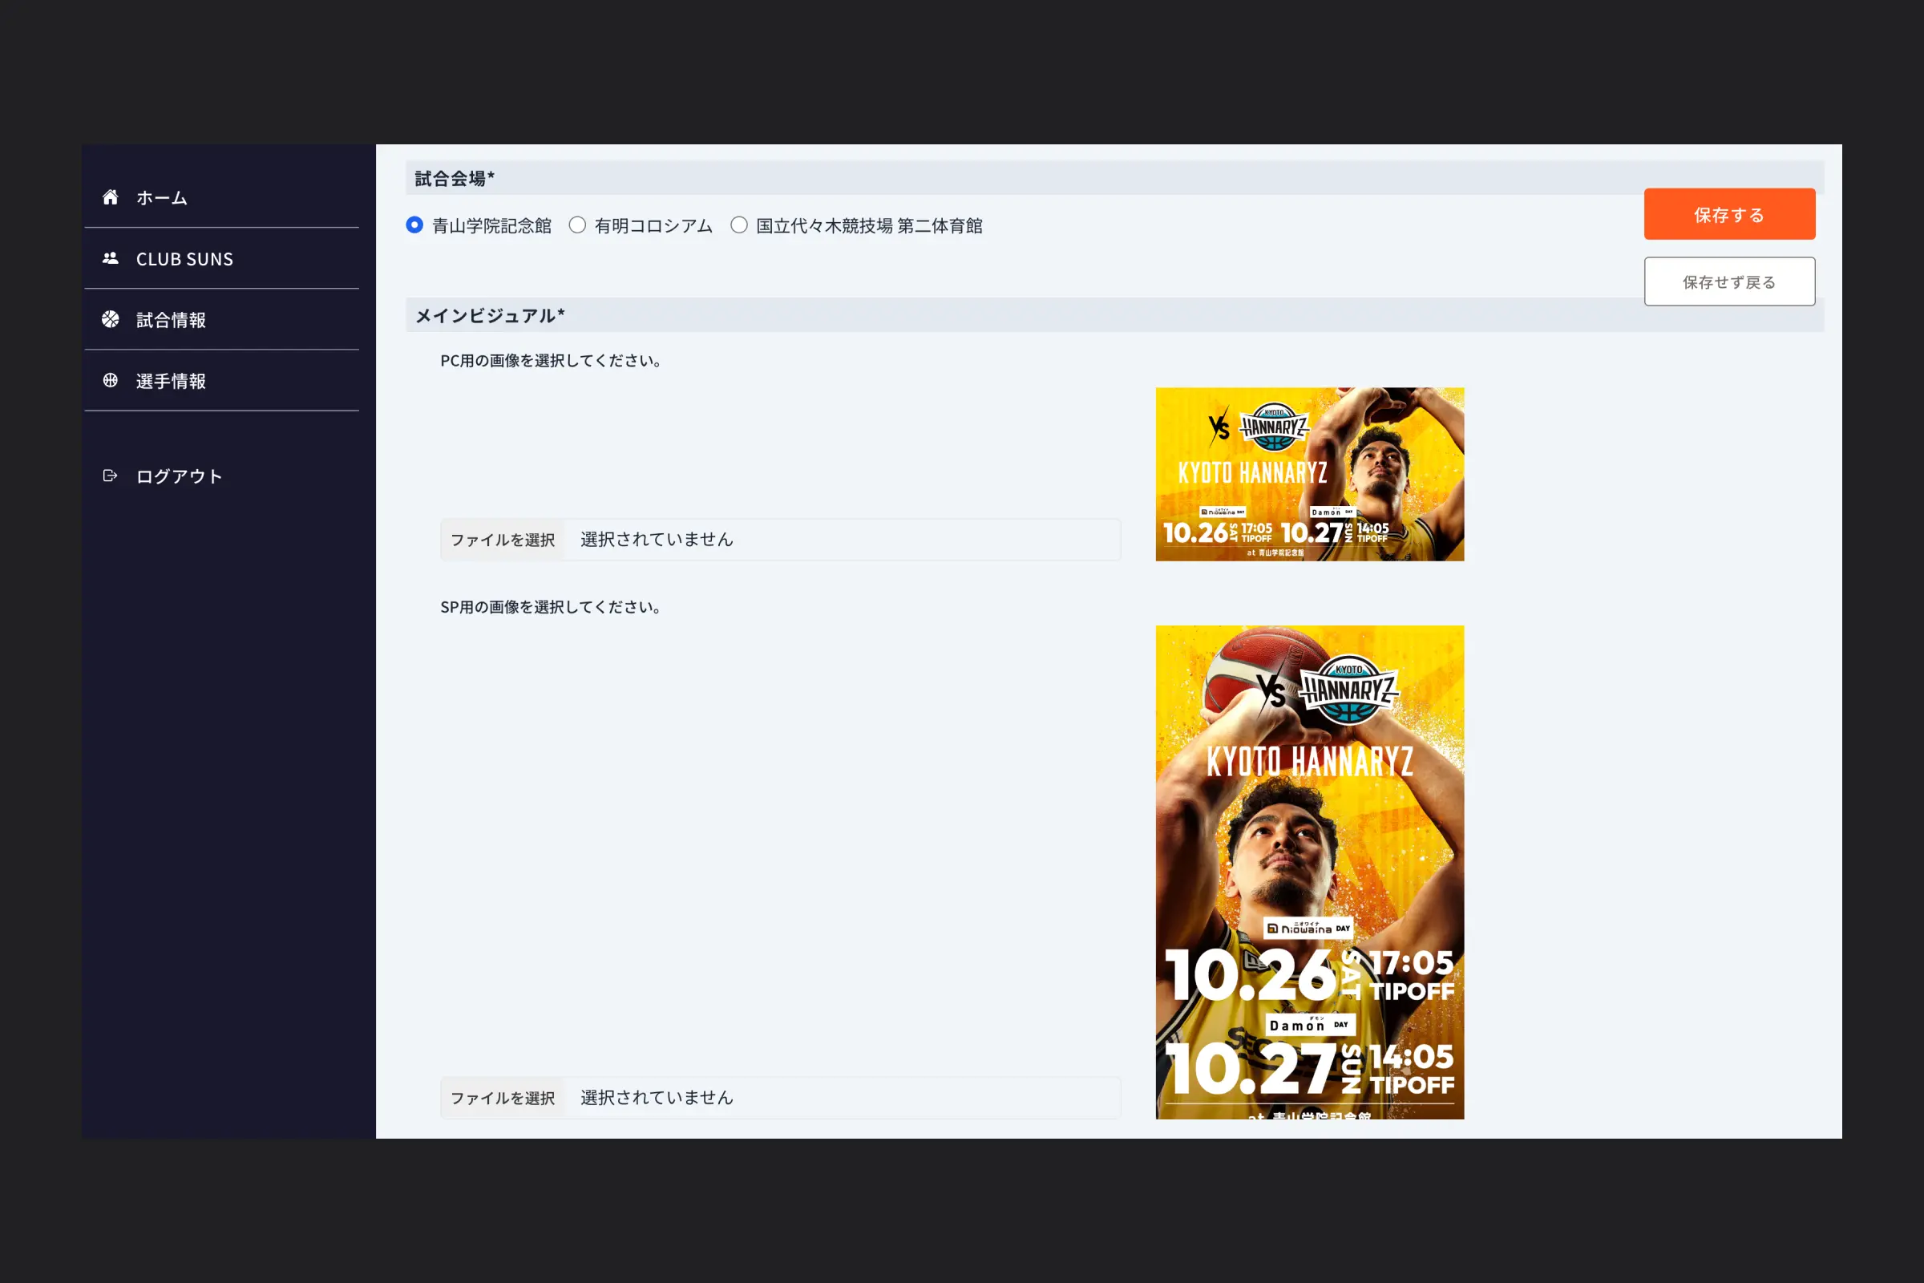Click the logout icon next to ログアウト

point(111,476)
